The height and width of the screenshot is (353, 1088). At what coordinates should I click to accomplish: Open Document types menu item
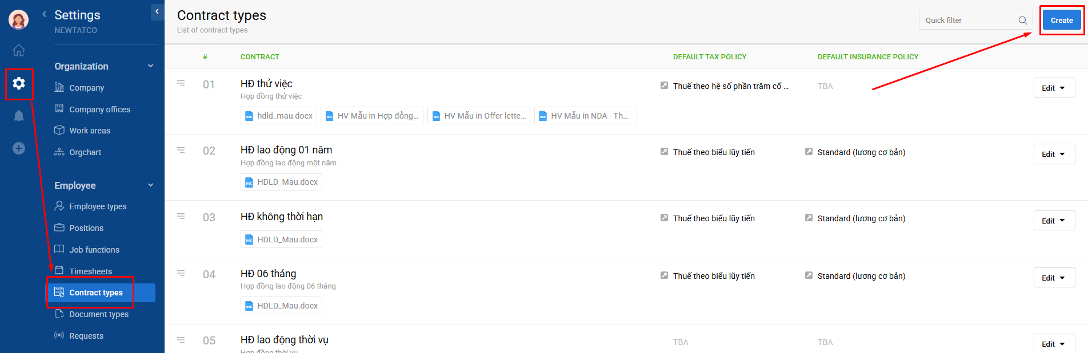pos(100,314)
